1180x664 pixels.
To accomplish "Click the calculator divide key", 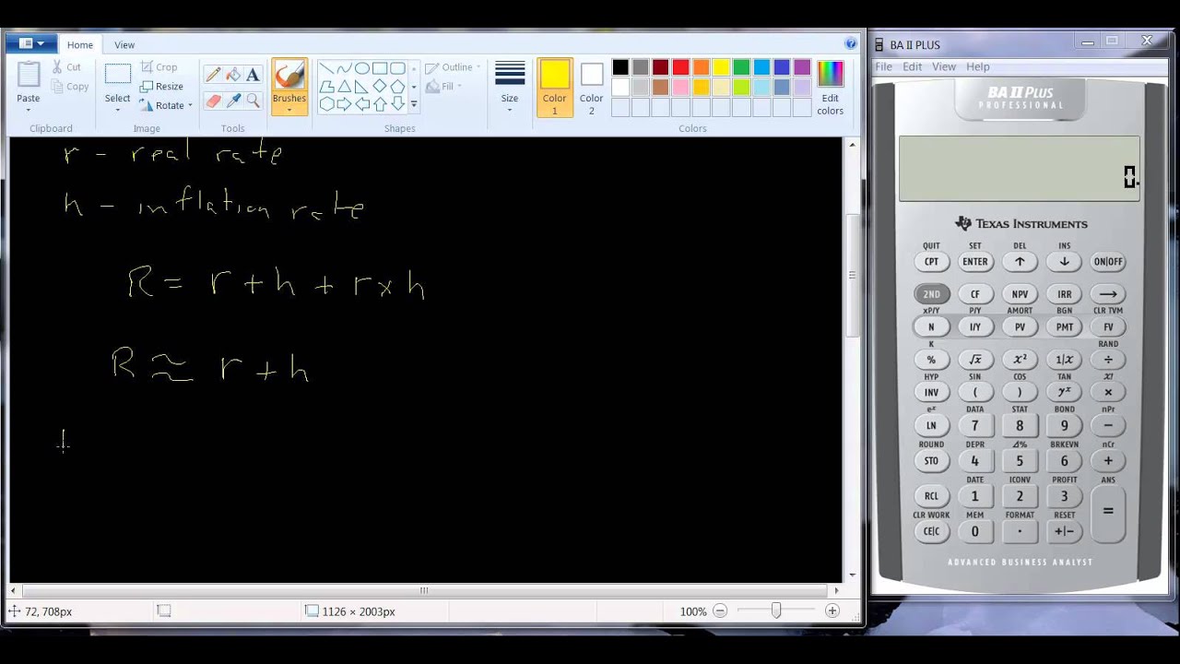I will click(x=1108, y=360).
